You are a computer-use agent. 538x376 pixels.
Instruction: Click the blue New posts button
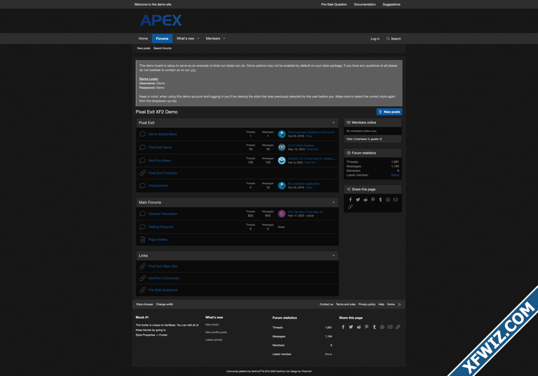coord(389,112)
